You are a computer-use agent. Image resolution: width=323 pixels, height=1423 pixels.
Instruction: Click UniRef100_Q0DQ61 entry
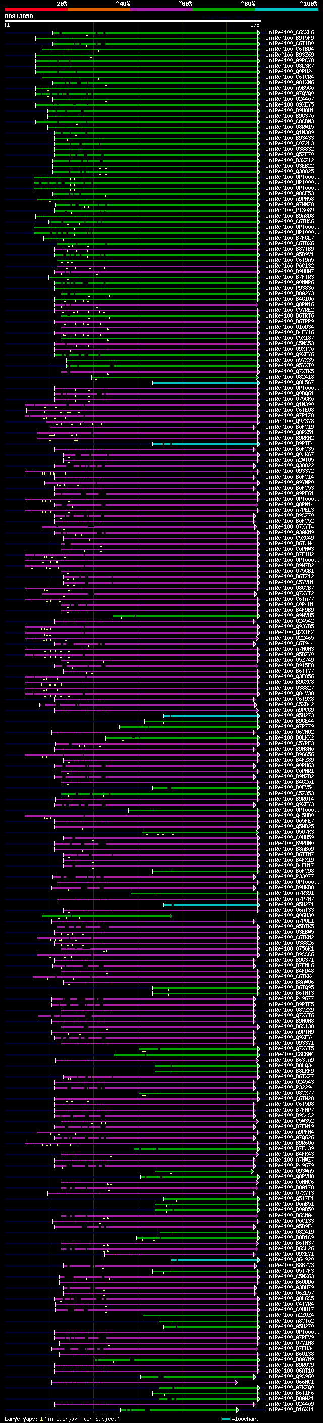coord(290,394)
